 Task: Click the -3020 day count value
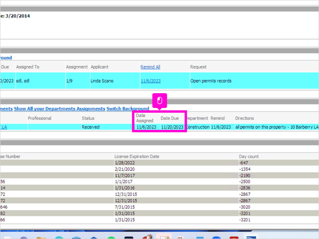pyautogui.click(x=245, y=207)
